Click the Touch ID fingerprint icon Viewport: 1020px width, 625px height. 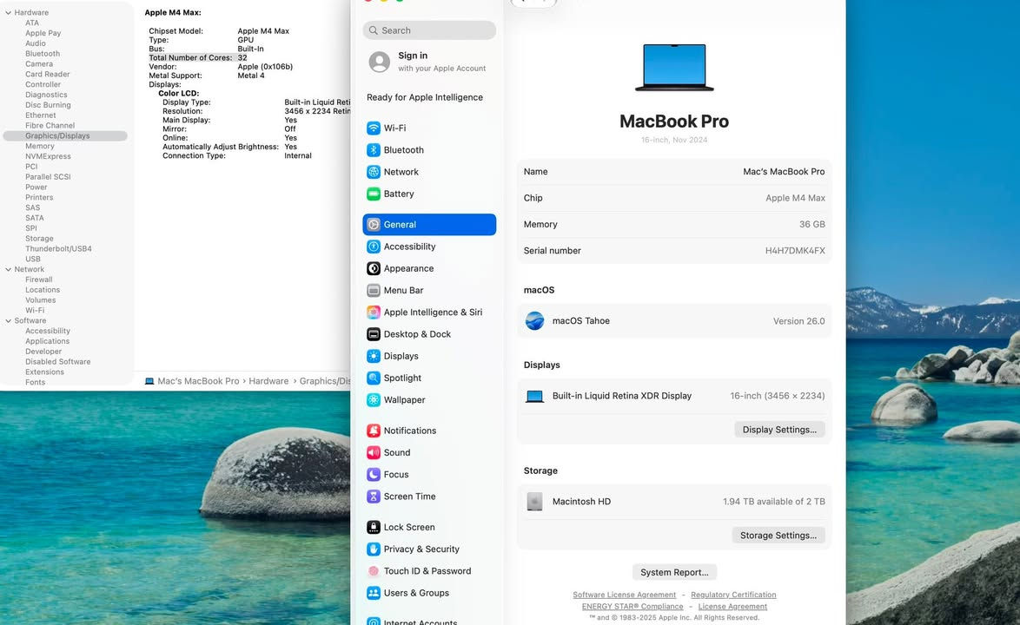pyautogui.click(x=374, y=571)
